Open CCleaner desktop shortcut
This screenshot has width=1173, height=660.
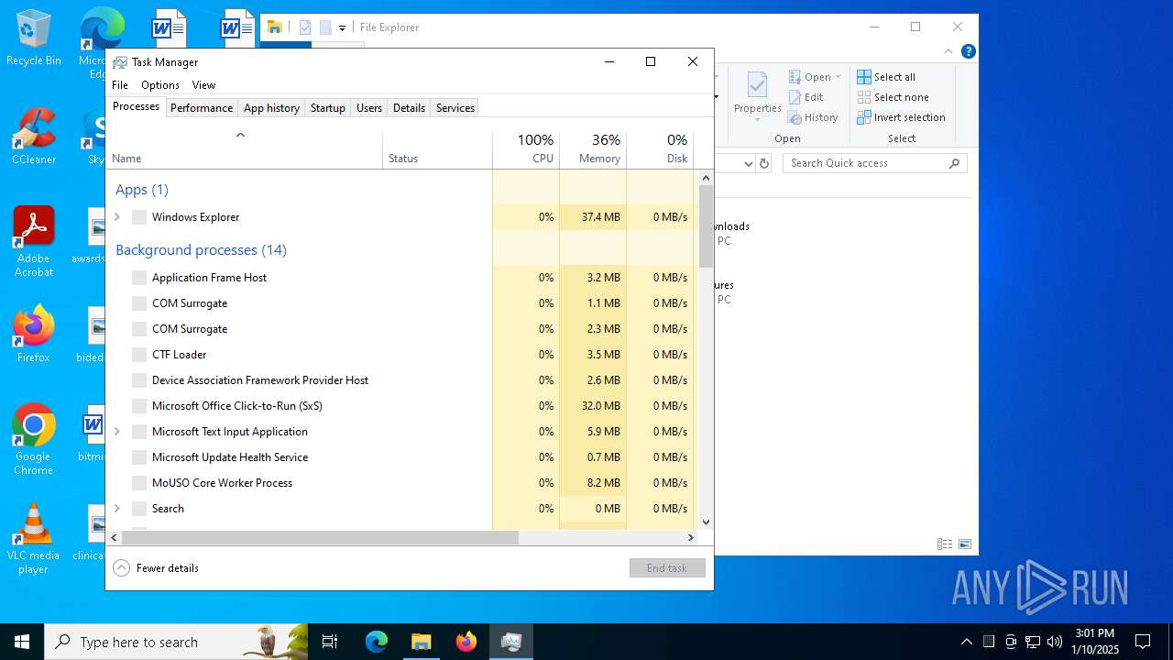pyautogui.click(x=34, y=137)
